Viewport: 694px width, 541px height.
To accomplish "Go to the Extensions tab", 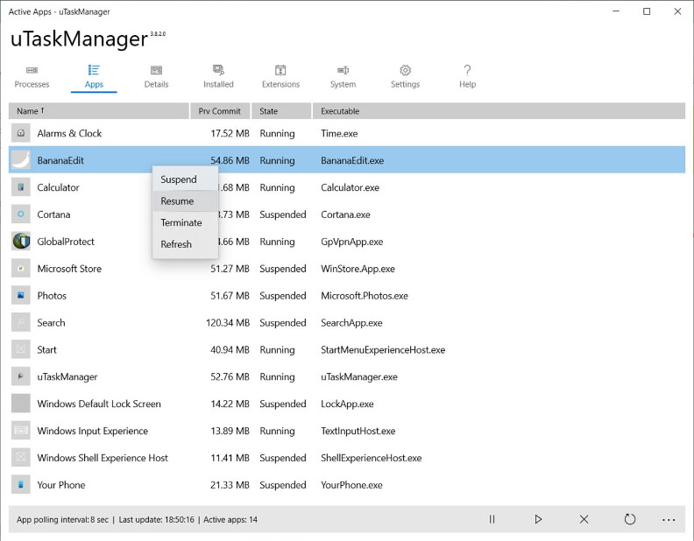I will (x=280, y=77).
